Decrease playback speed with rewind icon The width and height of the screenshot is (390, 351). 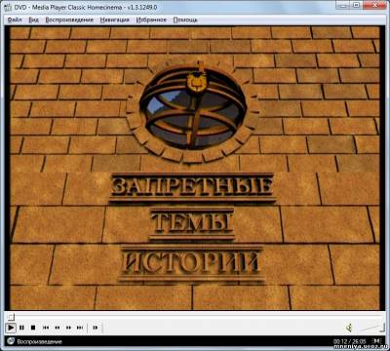pyautogui.click(x=58, y=328)
